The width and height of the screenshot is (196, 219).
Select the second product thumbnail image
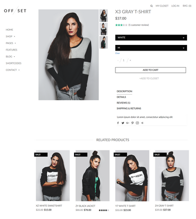tap(104, 29)
